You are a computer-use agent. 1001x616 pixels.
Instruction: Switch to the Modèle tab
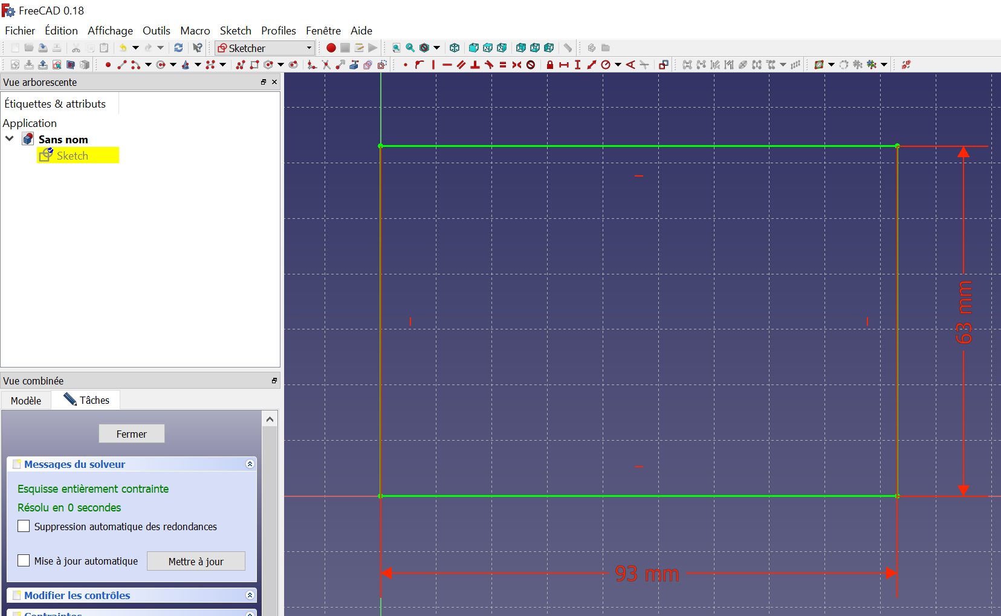point(26,400)
